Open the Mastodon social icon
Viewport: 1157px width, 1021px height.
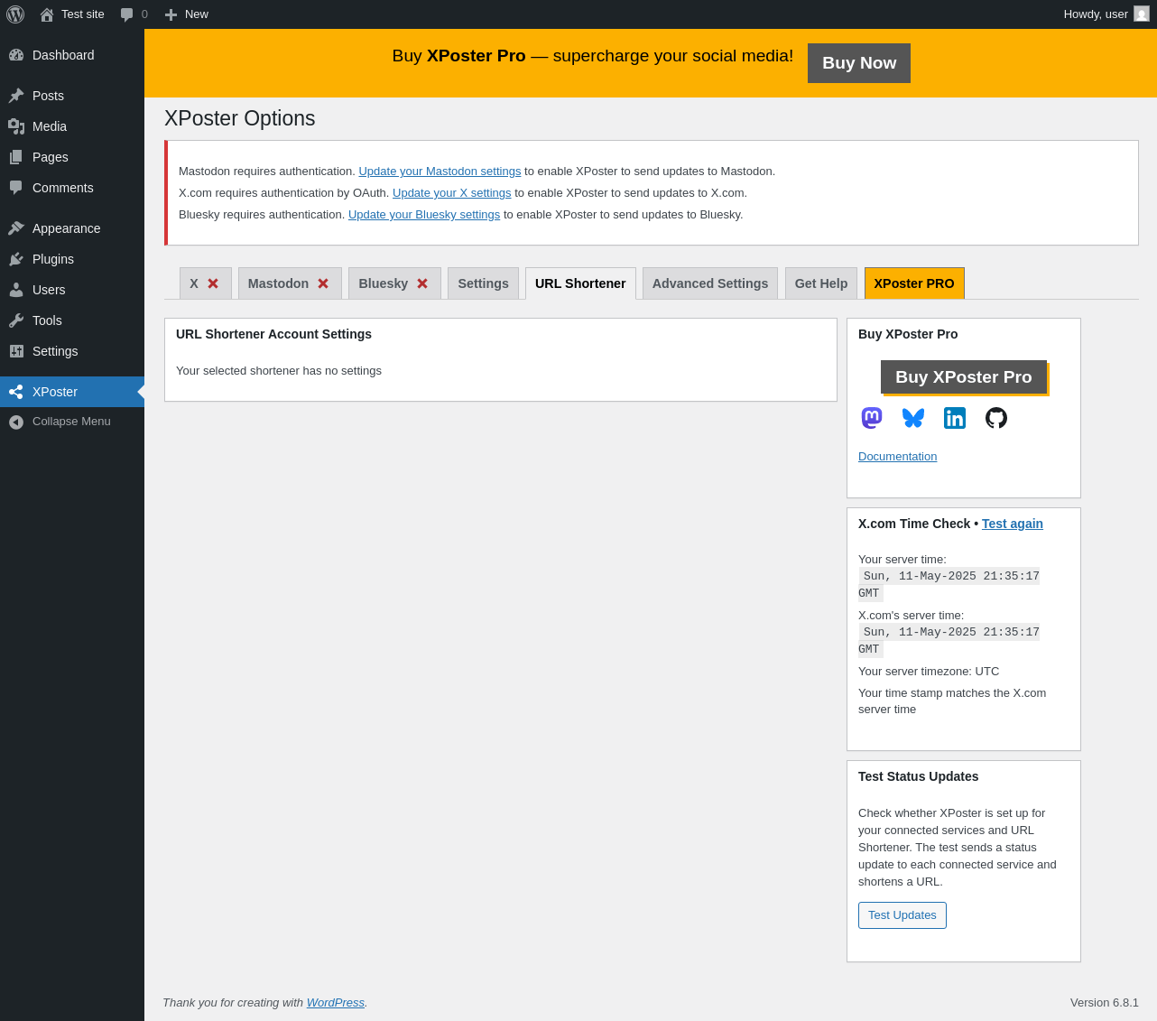click(872, 418)
